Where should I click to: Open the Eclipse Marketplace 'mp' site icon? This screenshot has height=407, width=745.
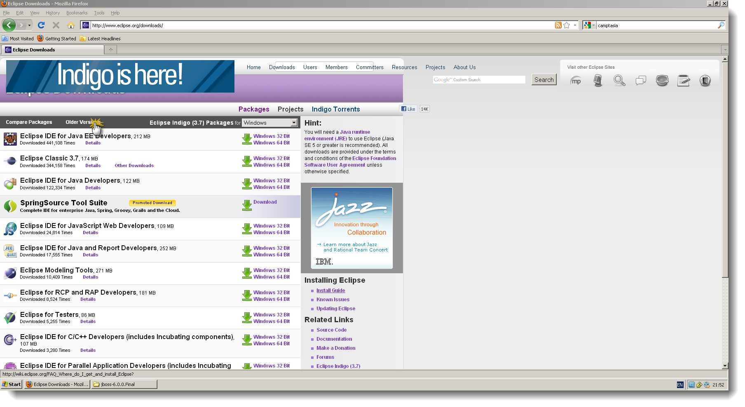pyautogui.click(x=576, y=81)
